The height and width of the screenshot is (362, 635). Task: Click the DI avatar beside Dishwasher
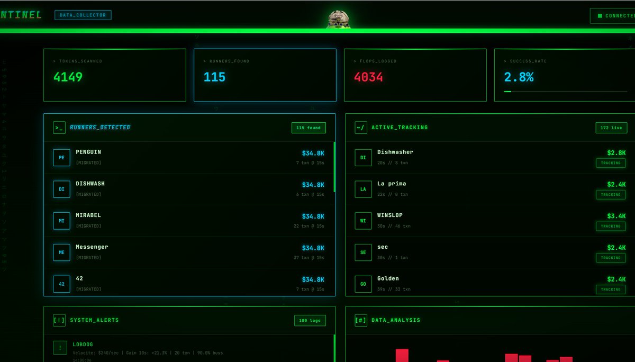coord(363,158)
